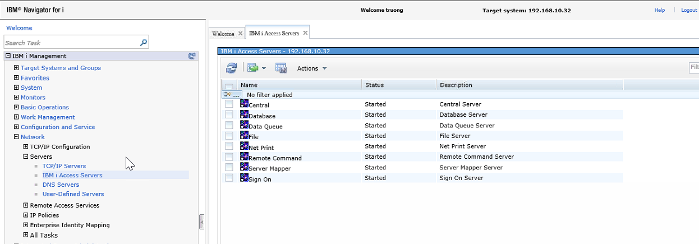Open the Help link
This screenshot has height=244, width=699.
click(x=659, y=10)
